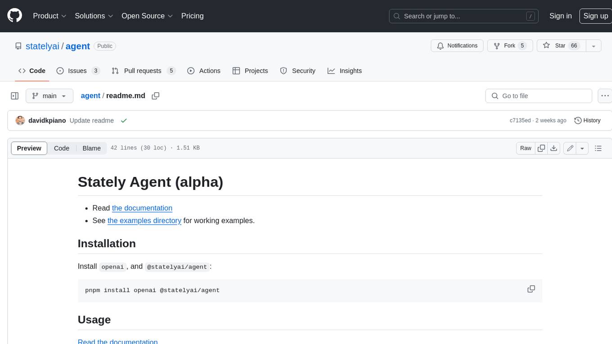This screenshot has width=612, height=344.
Task: Click the Read the documentation link under Usage
Action: [118, 341]
